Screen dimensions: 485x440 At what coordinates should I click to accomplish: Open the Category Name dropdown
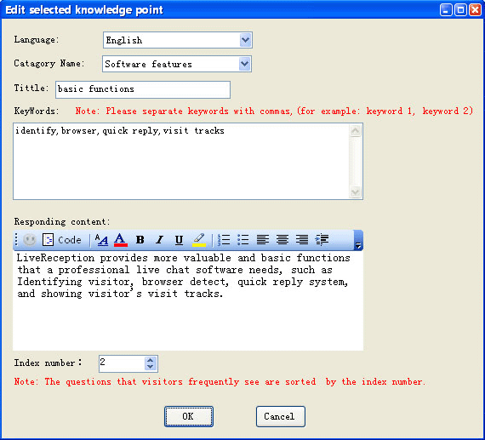point(245,64)
